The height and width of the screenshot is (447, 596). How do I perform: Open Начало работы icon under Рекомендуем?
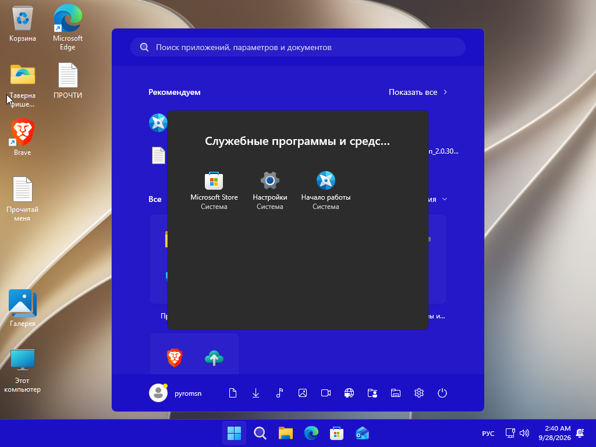click(x=158, y=123)
